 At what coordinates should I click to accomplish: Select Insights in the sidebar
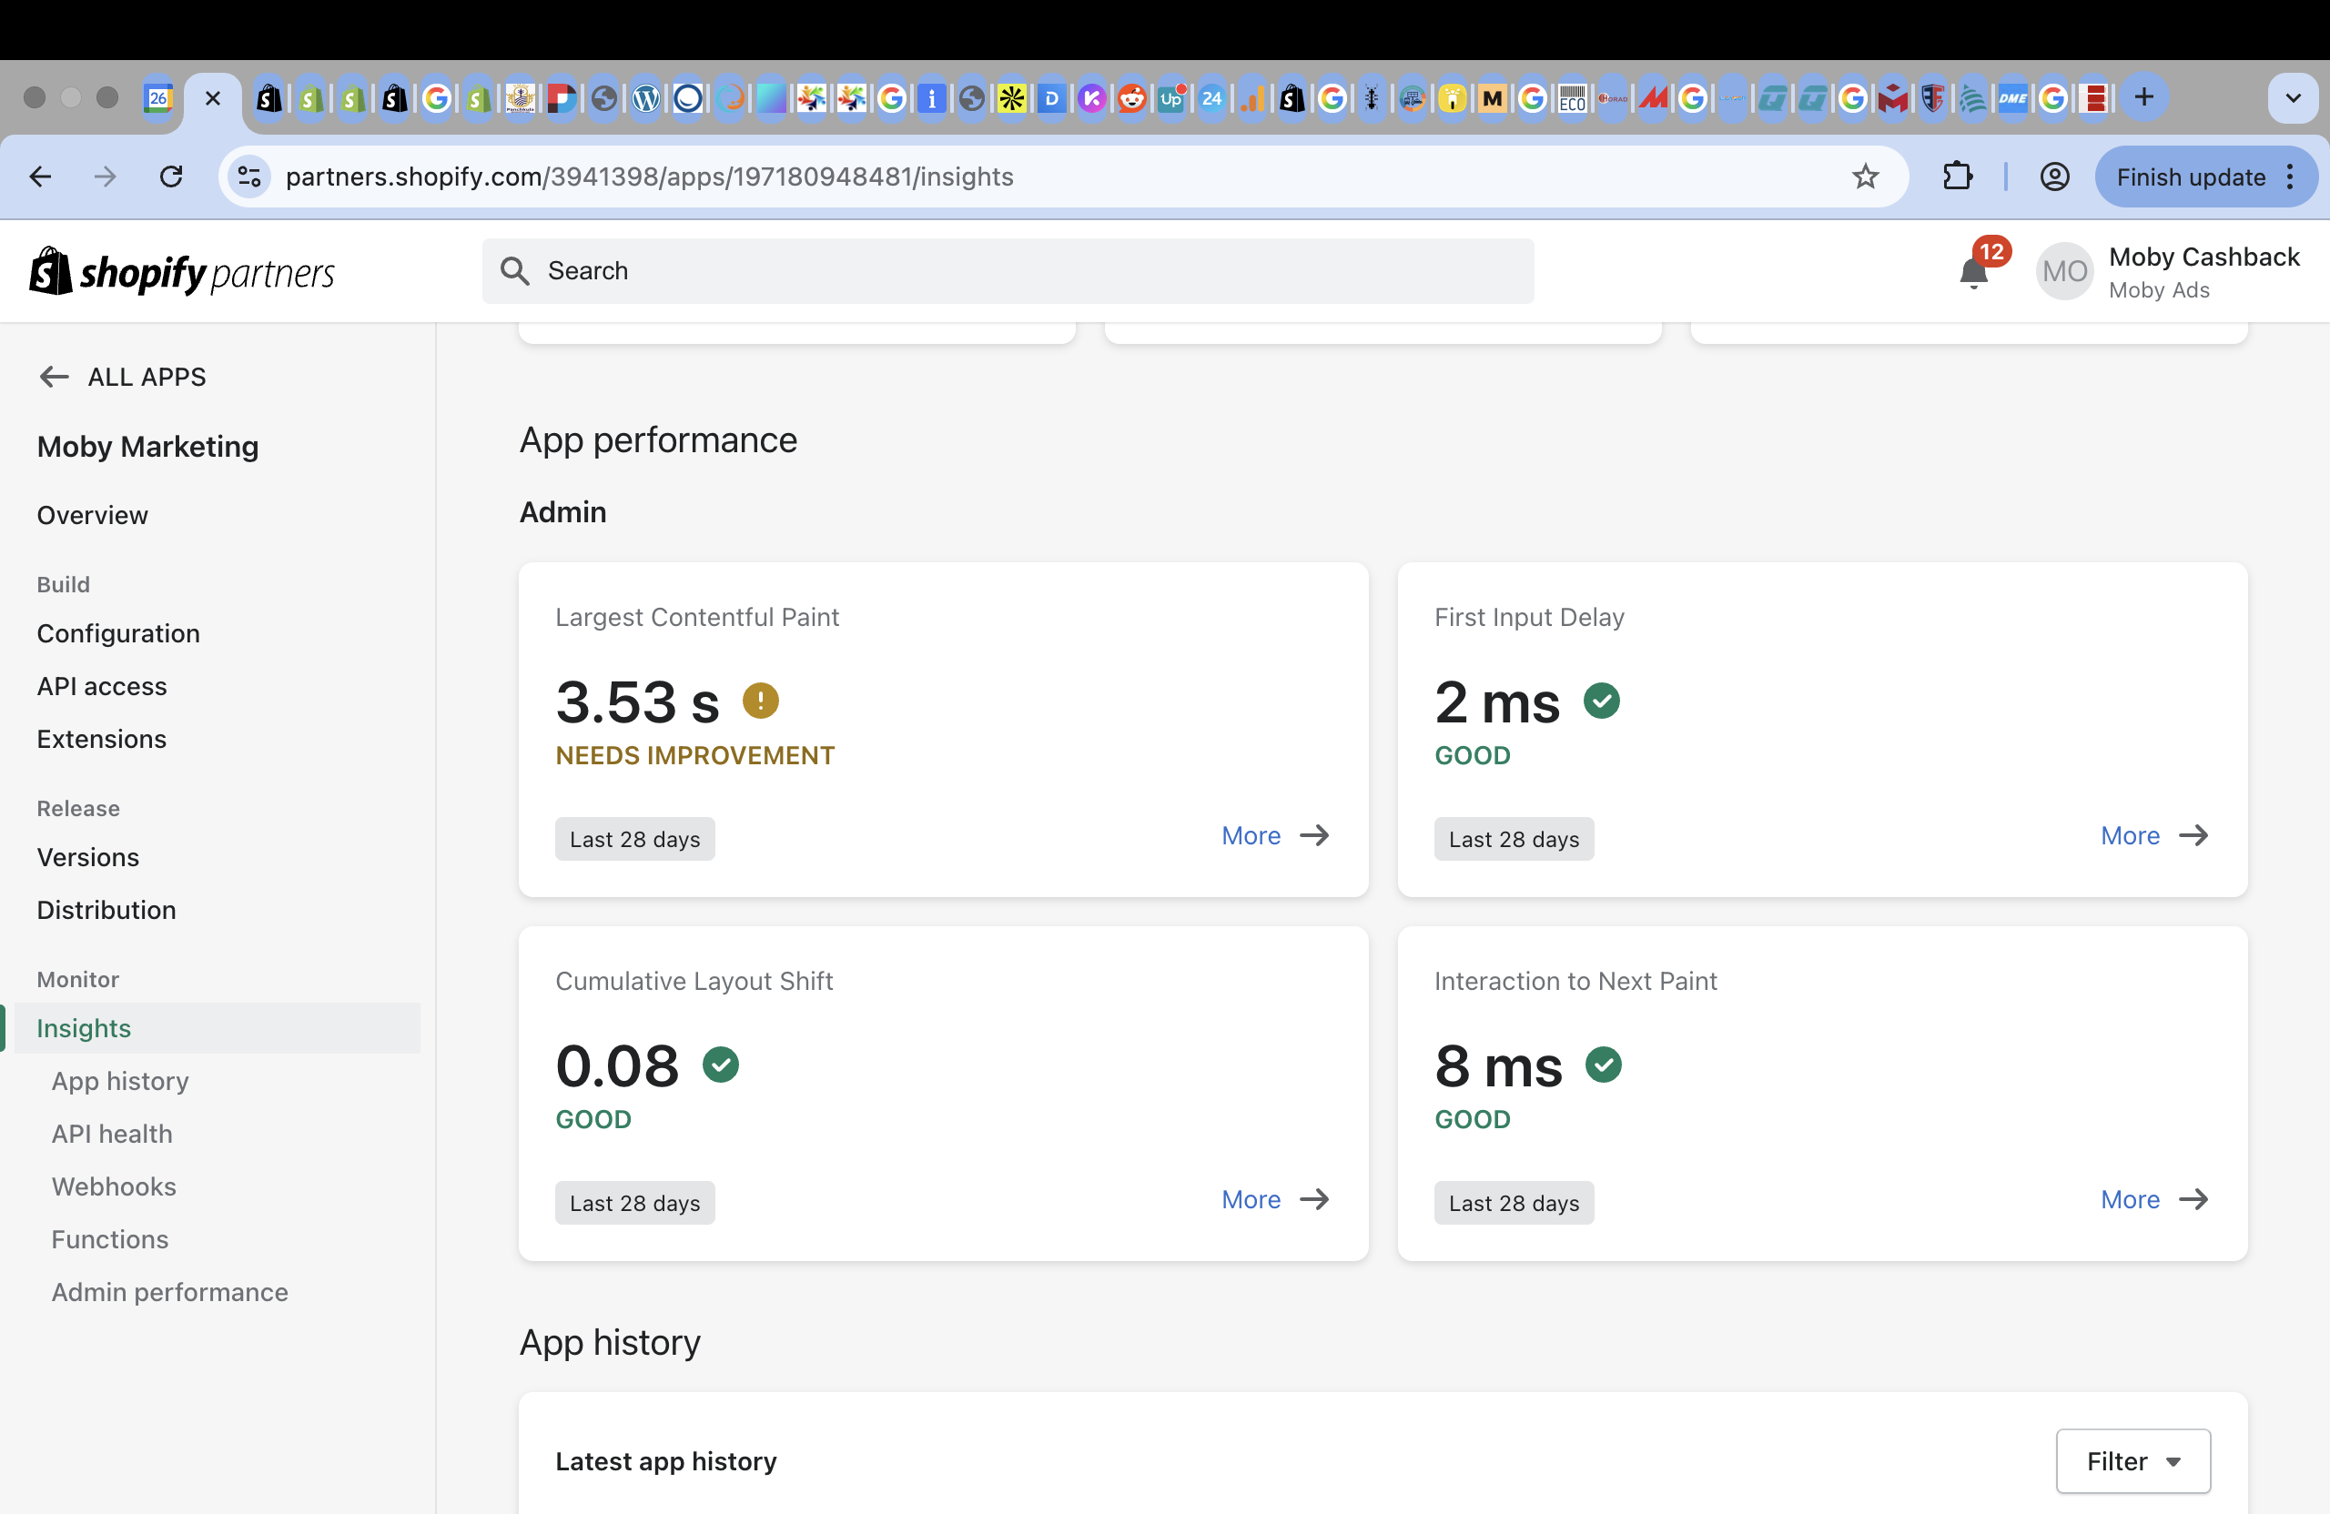tap(218, 1027)
